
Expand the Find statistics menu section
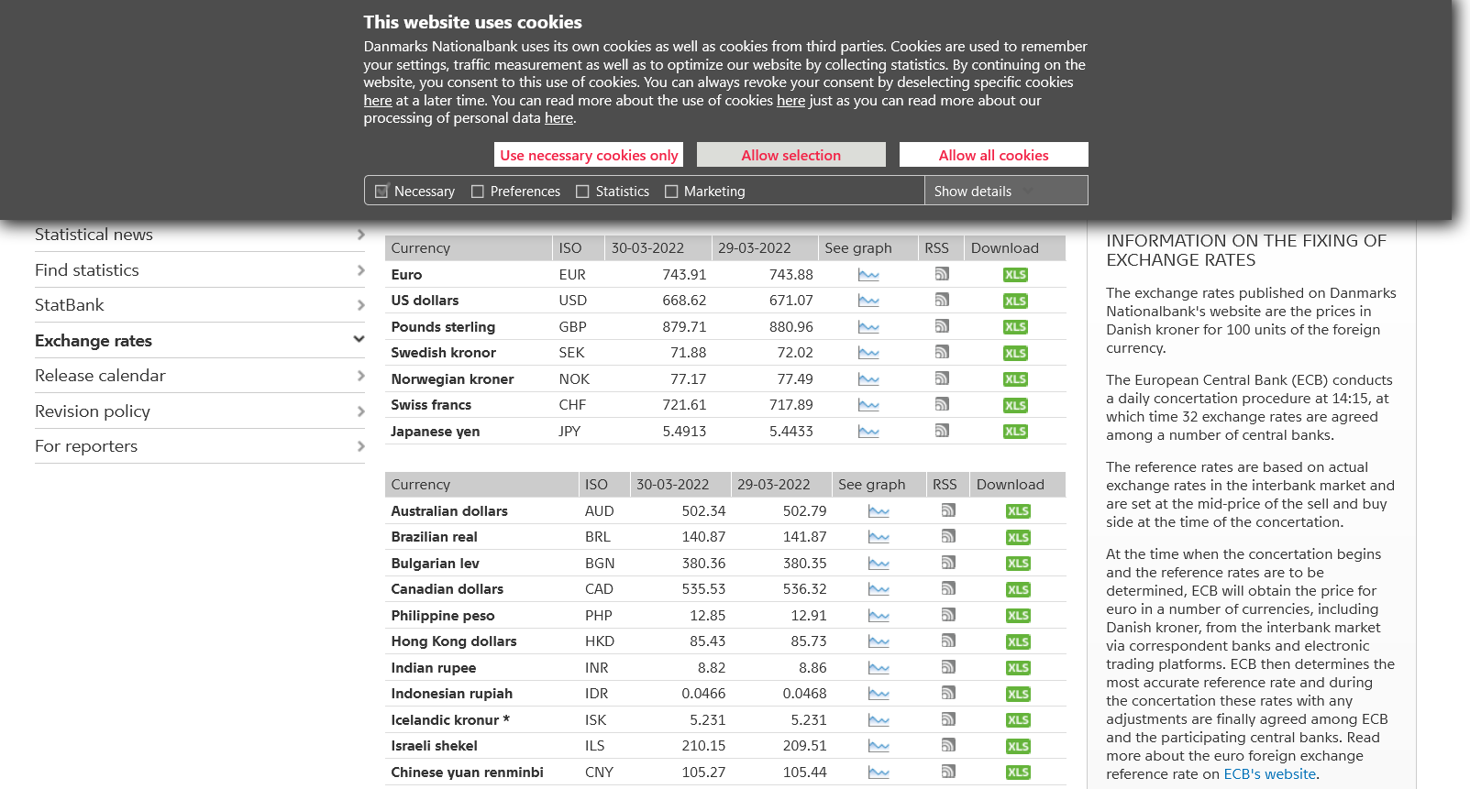click(360, 270)
